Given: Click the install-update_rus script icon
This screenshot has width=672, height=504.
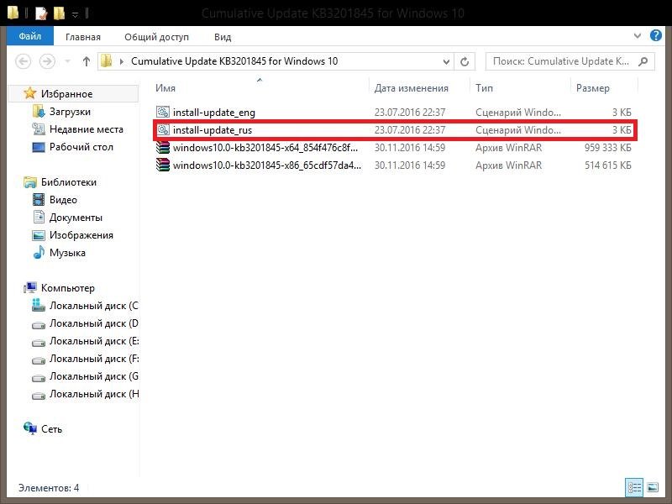Looking at the screenshot, I should coord(163,129).
